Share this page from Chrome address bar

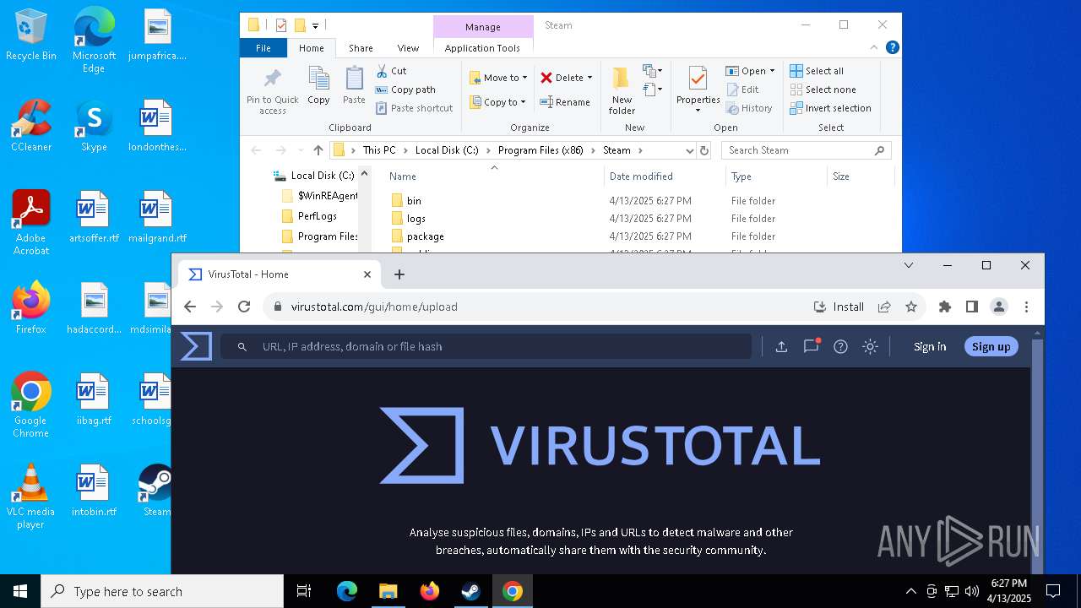[x=884, y=307]
